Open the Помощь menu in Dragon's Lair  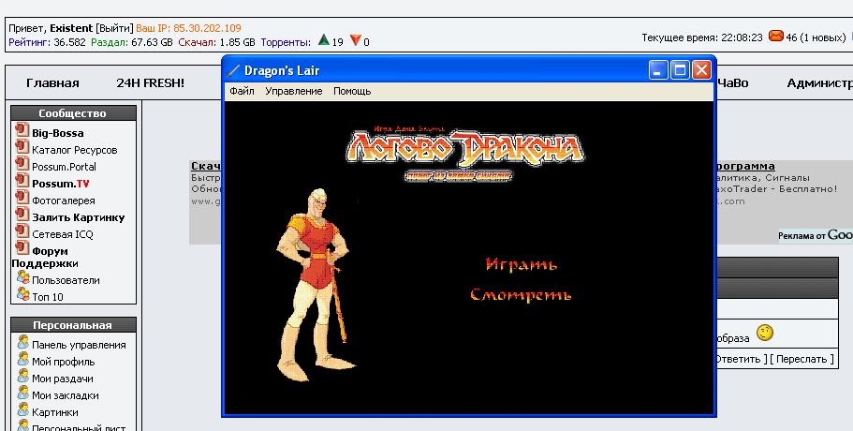point(352,92)
